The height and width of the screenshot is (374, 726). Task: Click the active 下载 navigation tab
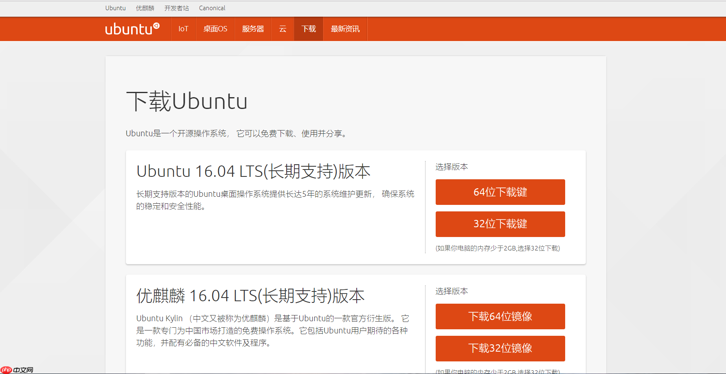click(x=309, y=29)
